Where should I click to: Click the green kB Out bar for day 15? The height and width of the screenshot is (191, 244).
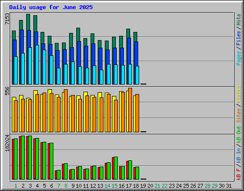(116, 168)
